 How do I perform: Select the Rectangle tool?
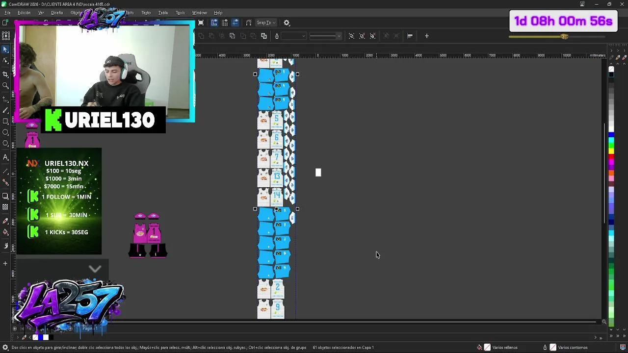pyautogui.click(x=5, y=121)
